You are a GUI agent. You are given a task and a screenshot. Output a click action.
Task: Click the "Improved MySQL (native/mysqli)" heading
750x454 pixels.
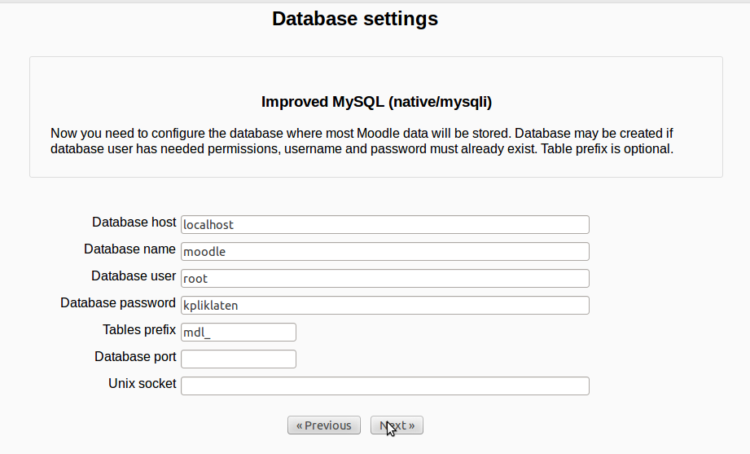click(376, 102)
